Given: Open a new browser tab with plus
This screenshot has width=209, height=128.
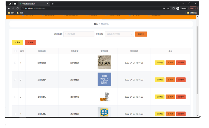Looking at the screenshot, I should coord(52,4).
